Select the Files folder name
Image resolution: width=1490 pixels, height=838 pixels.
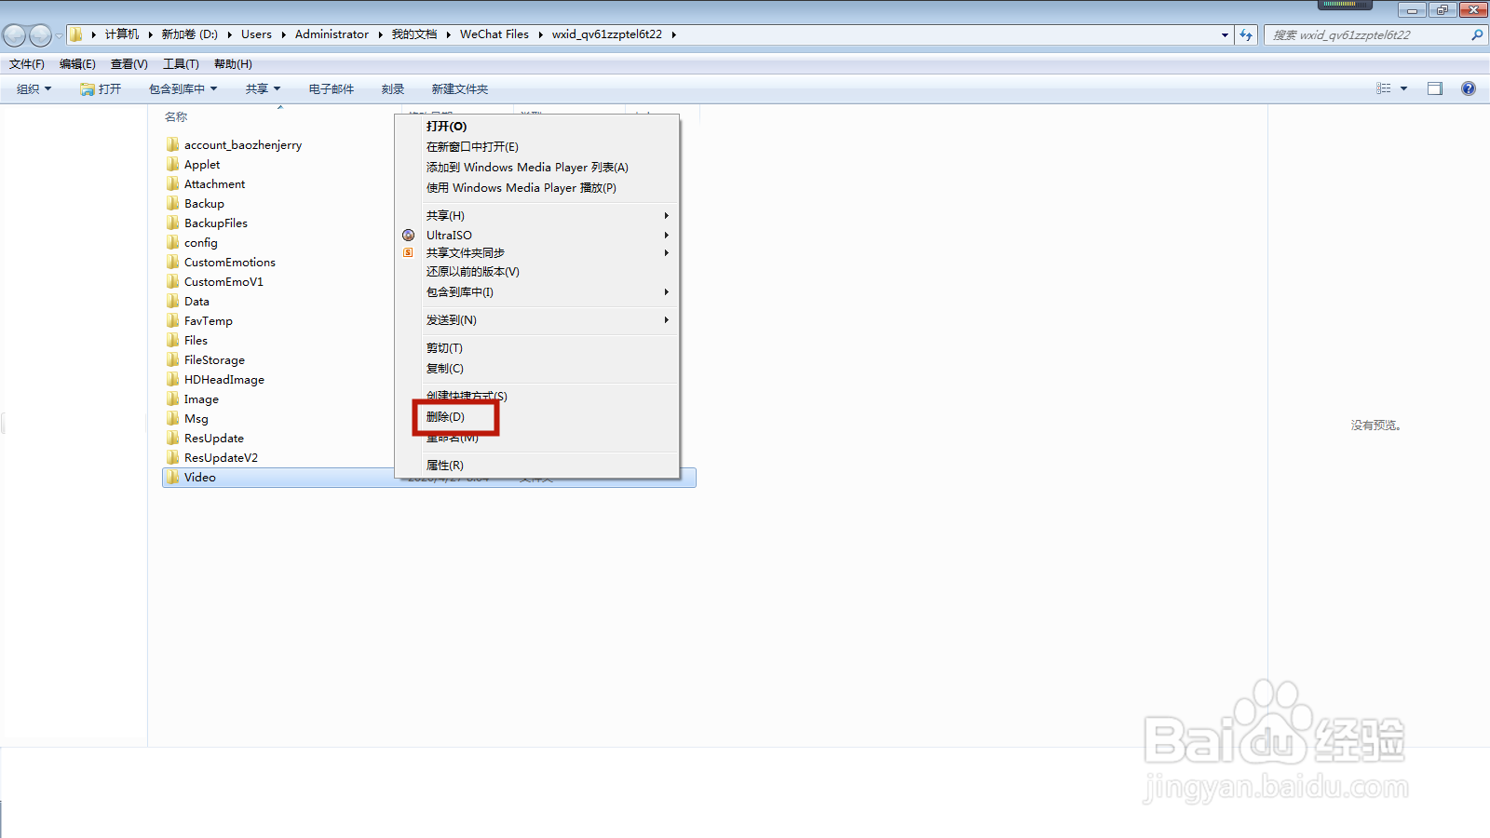196,340
